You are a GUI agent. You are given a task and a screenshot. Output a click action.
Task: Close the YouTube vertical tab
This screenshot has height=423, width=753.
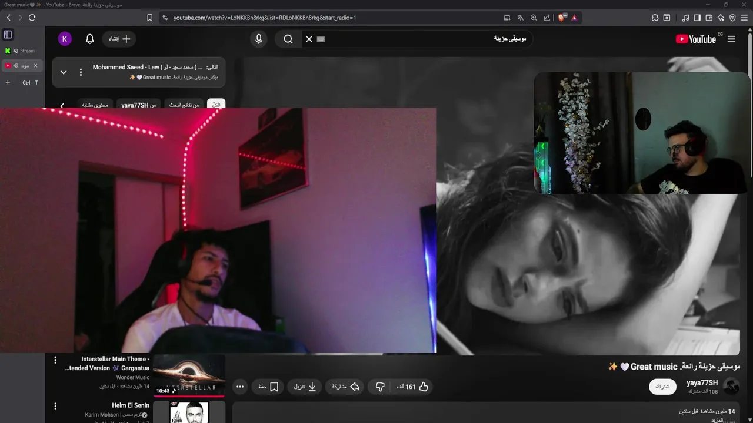tap(35, 65)
